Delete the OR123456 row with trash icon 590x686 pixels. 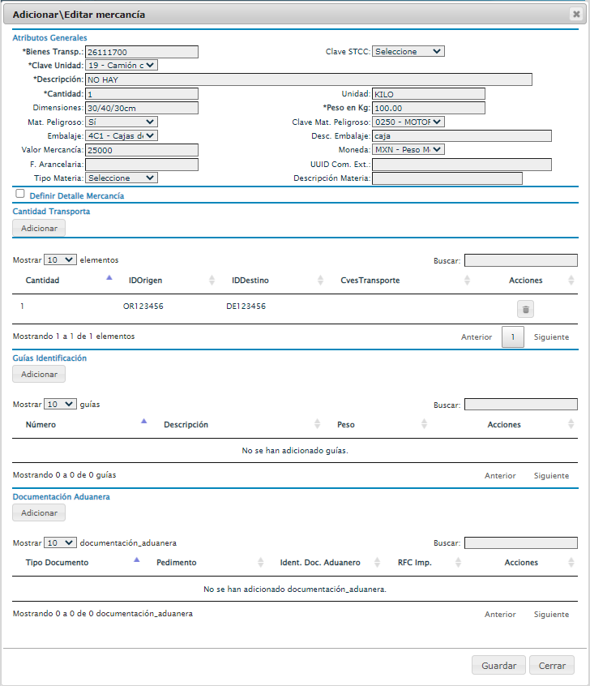point(525,309)
